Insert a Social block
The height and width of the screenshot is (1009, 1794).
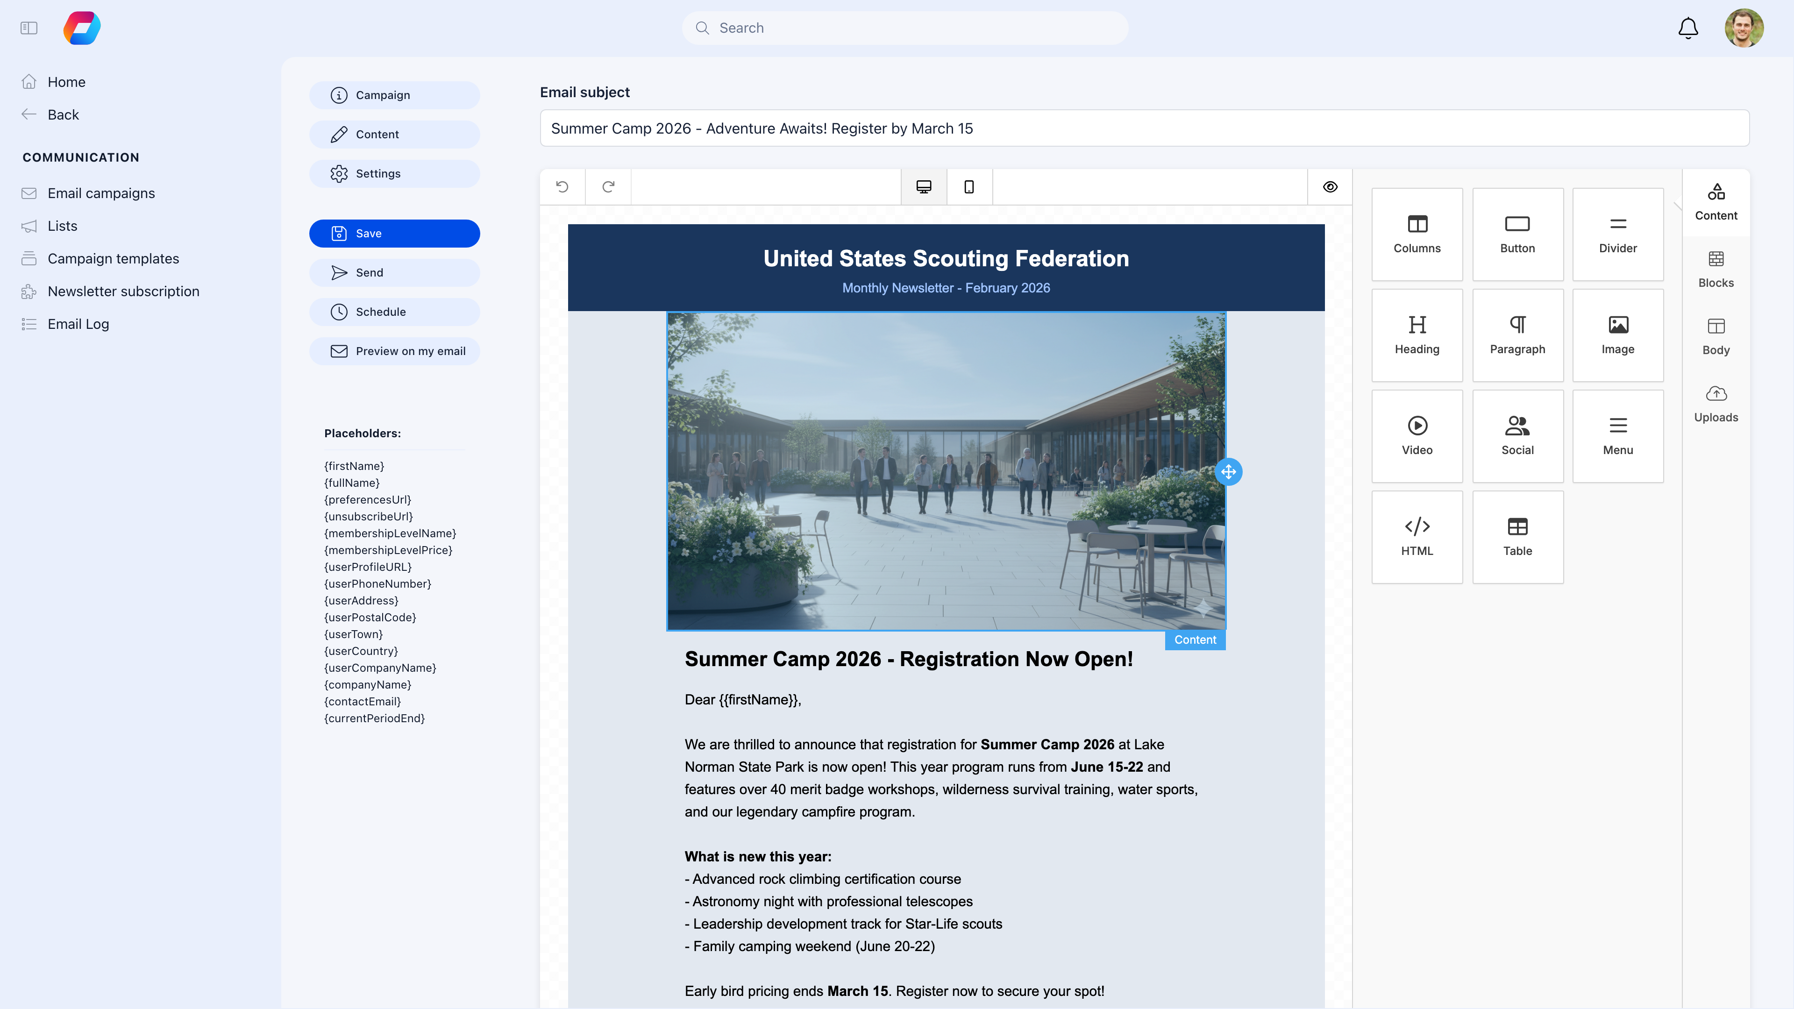coord(1517,436)
